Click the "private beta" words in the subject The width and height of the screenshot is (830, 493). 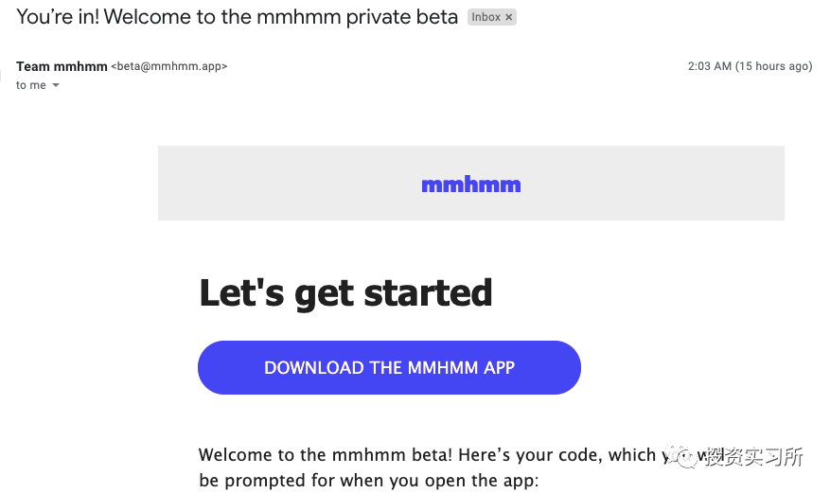(x=402, y=18)
